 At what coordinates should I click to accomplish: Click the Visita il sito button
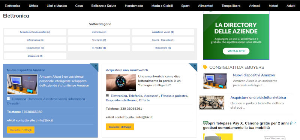(x=236, y=51)
